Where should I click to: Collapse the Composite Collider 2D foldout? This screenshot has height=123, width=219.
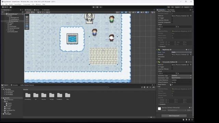pyautogui.click(x=157, y=62)
